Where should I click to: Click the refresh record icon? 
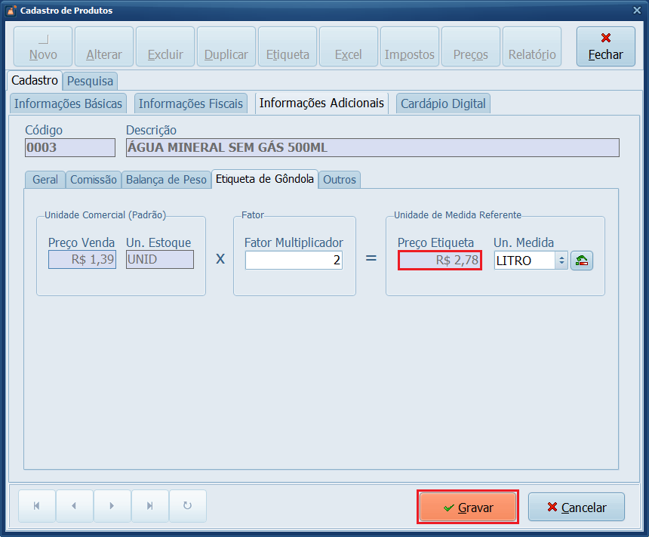pyautogui.click(x=187, y=506)
